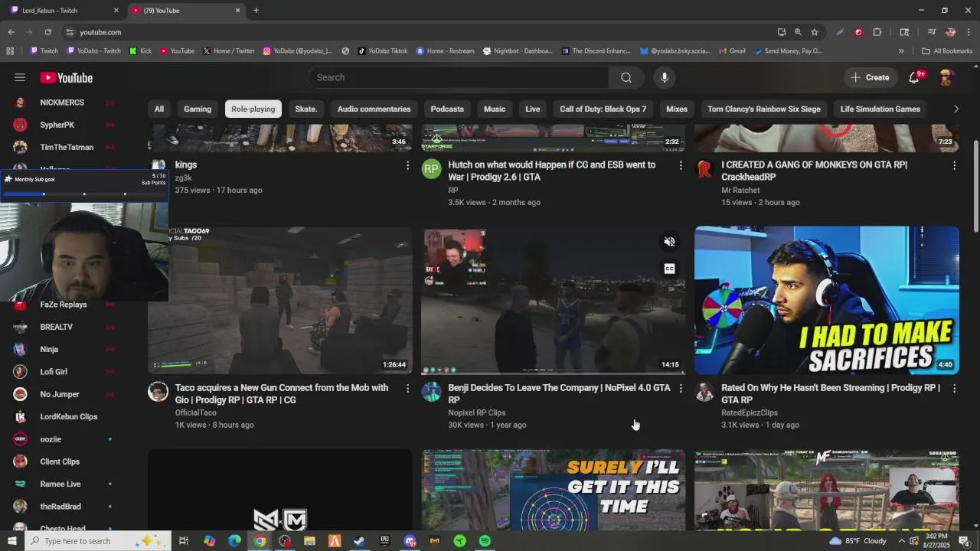
Task: Open the Mr Ratchet channel link
Action: point(740,190)
